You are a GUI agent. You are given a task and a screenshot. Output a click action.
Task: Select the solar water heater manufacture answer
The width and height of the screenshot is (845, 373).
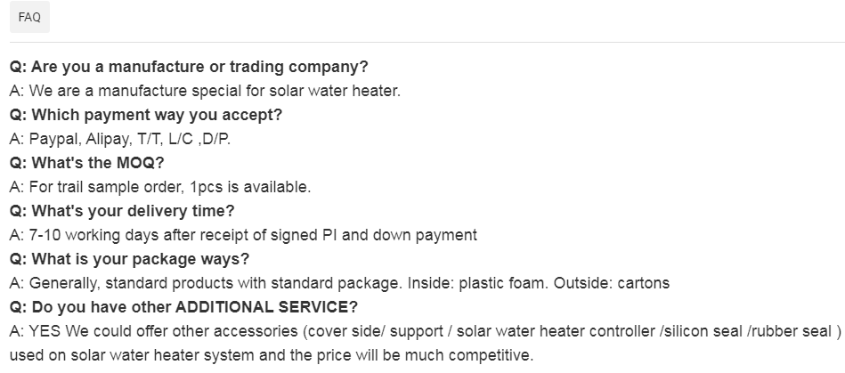[x=205, y=91]
